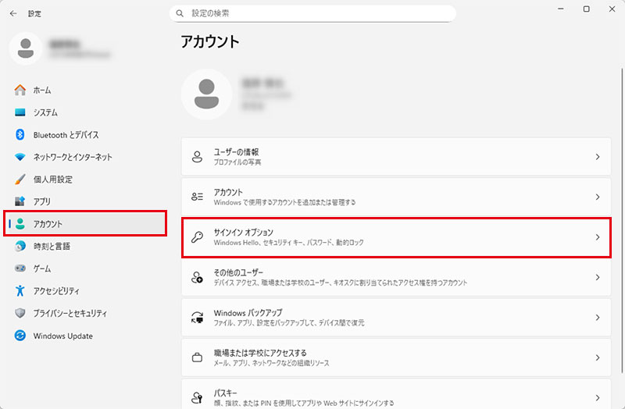Select アプリ in sidebar
The width and height of the screenshot is (625, 409).
click(x=85, y=201)
